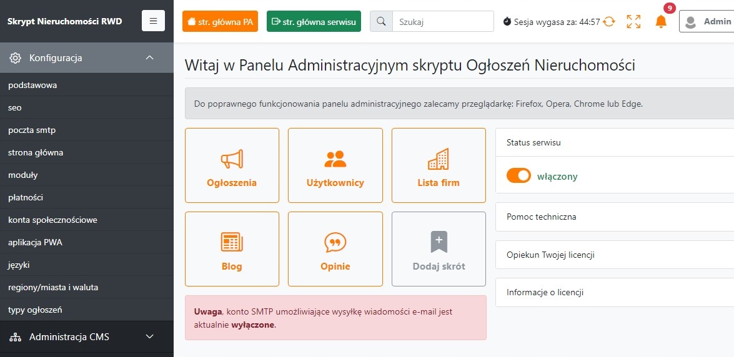Click the Lista firm building icon
Viewport: 734px width, 357px height.
point(439,160)
